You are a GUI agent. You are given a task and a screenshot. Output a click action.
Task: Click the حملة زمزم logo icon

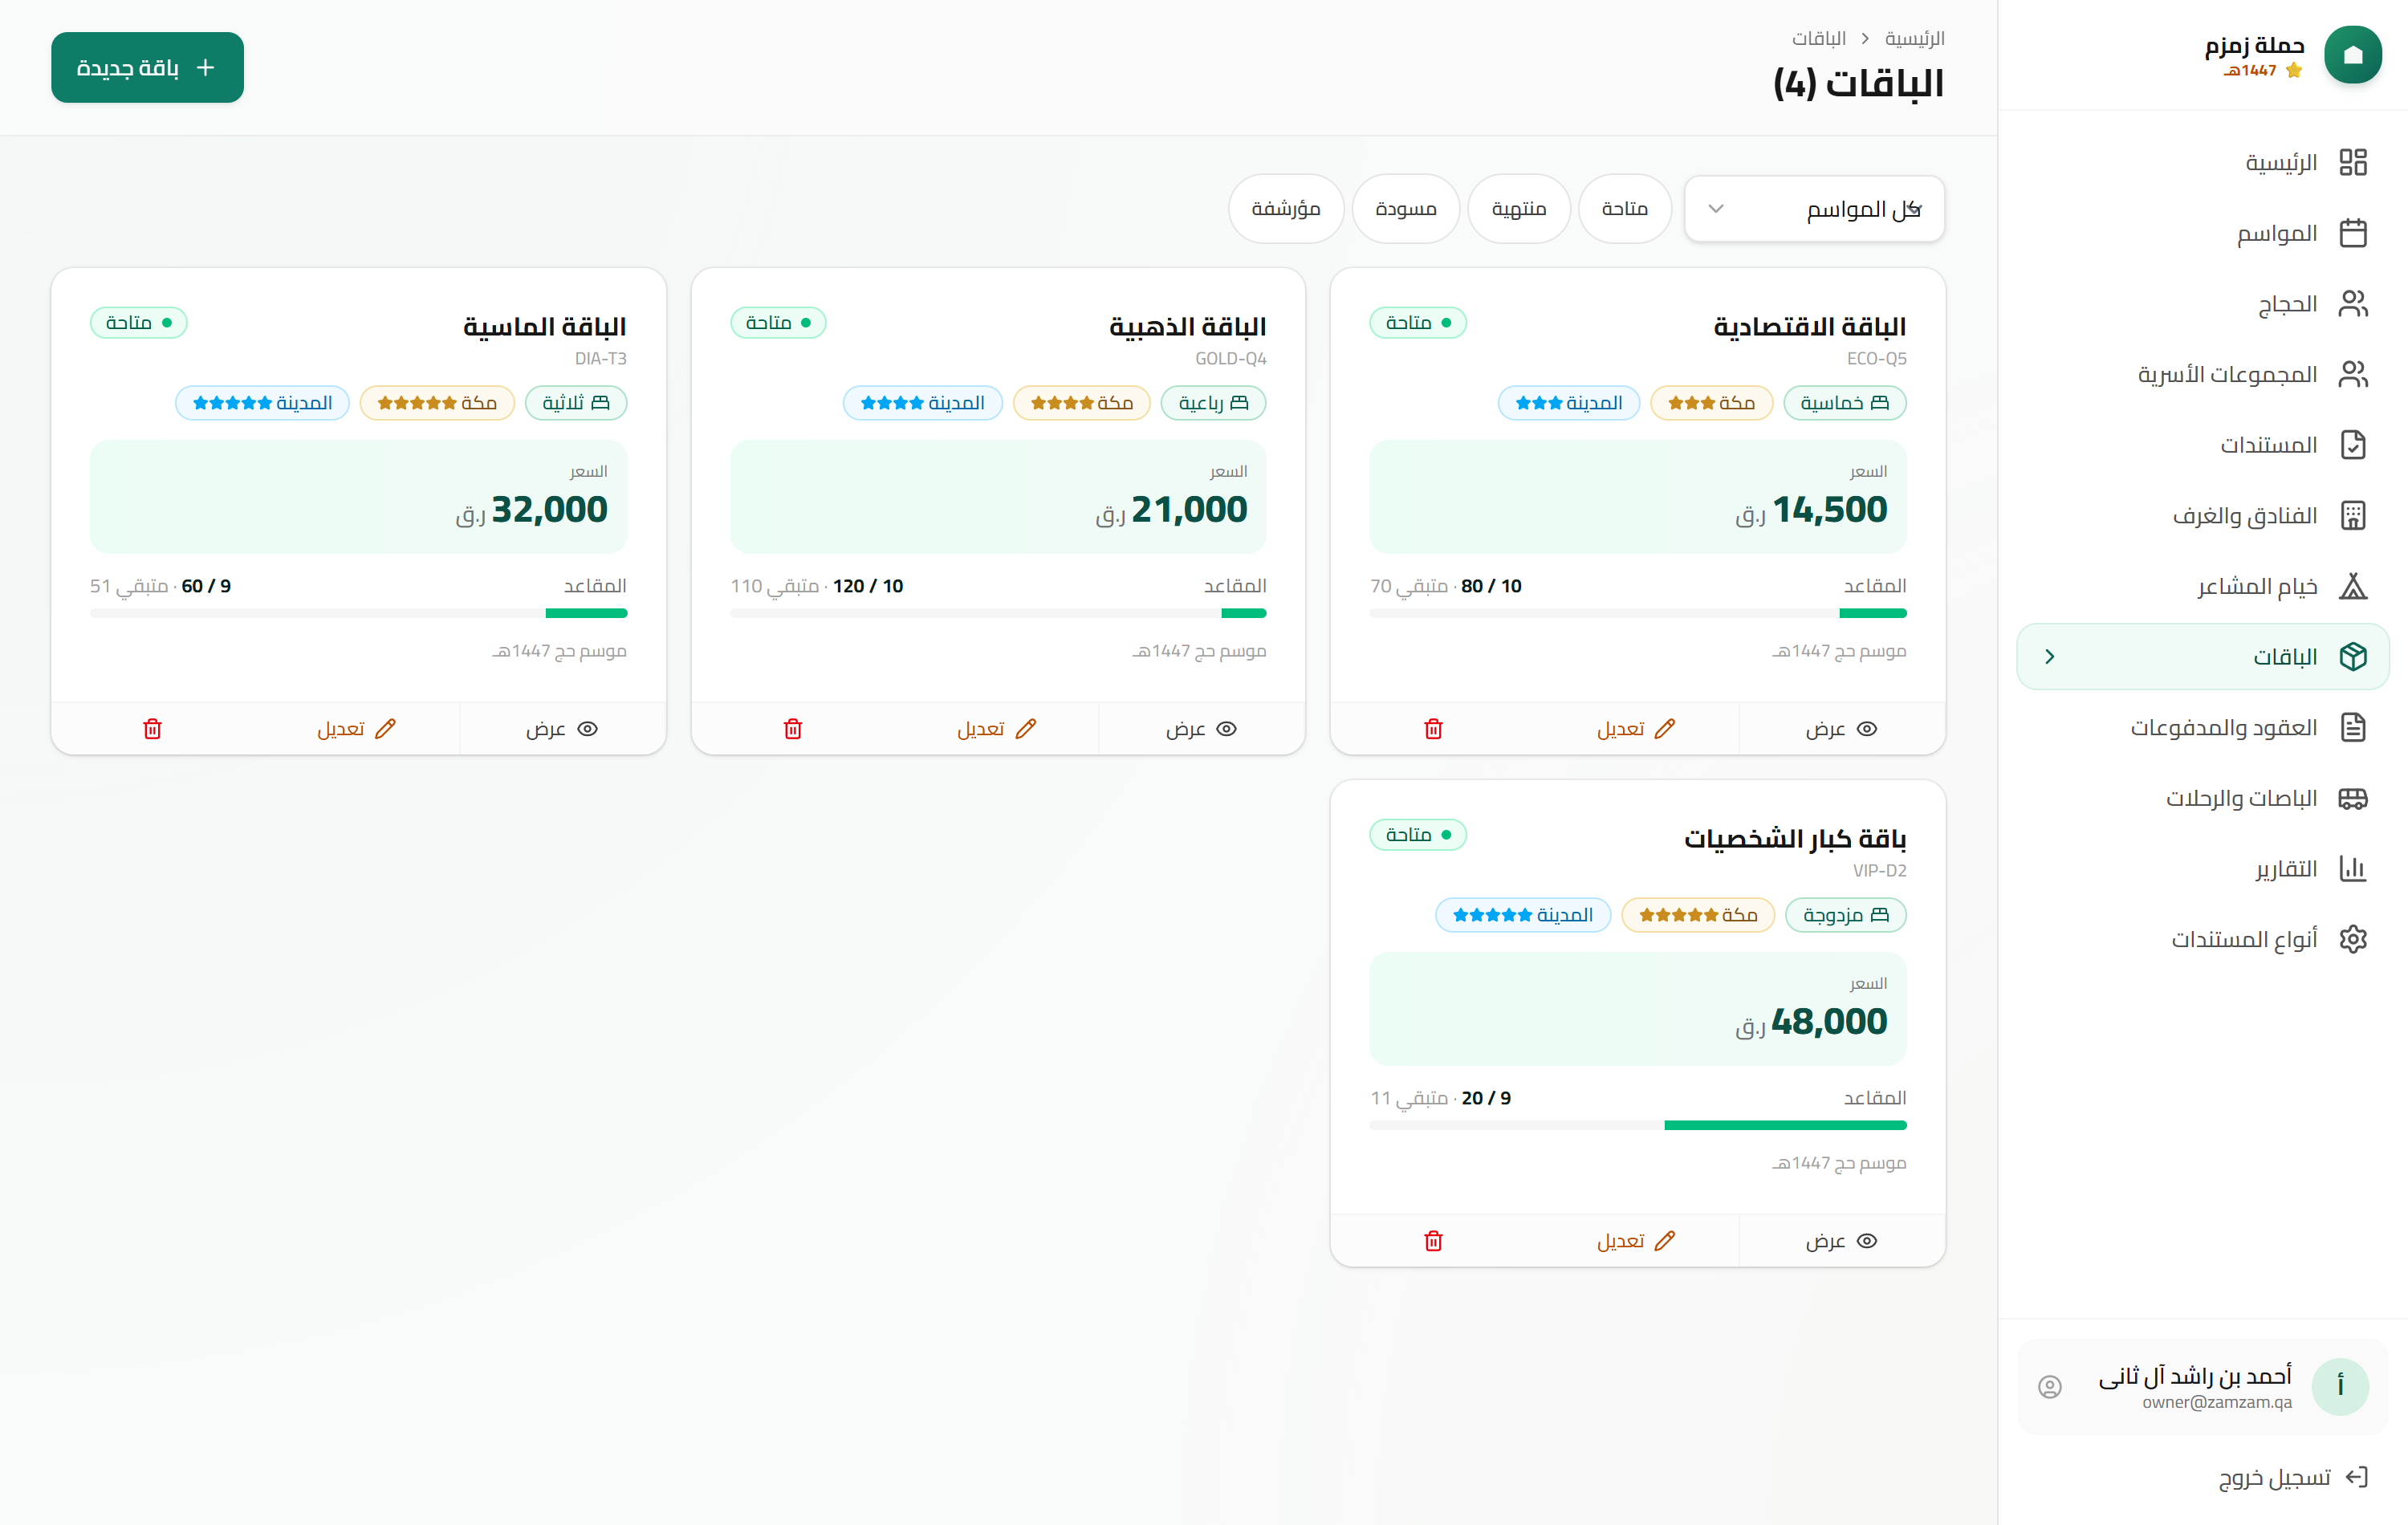(2352, 55)
